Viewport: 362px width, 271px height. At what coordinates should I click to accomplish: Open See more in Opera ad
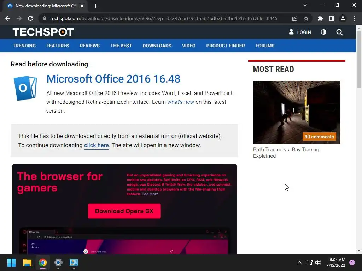click(150, 194)
